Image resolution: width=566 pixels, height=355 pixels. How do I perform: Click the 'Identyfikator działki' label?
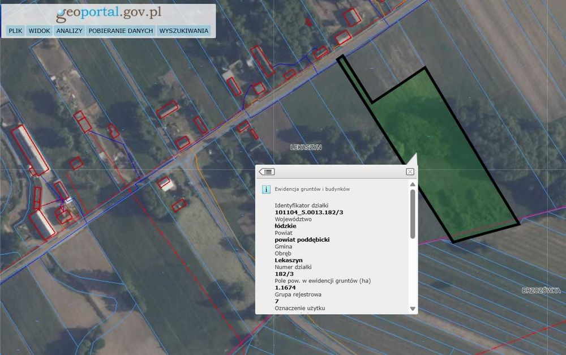(x=302, y=206)
